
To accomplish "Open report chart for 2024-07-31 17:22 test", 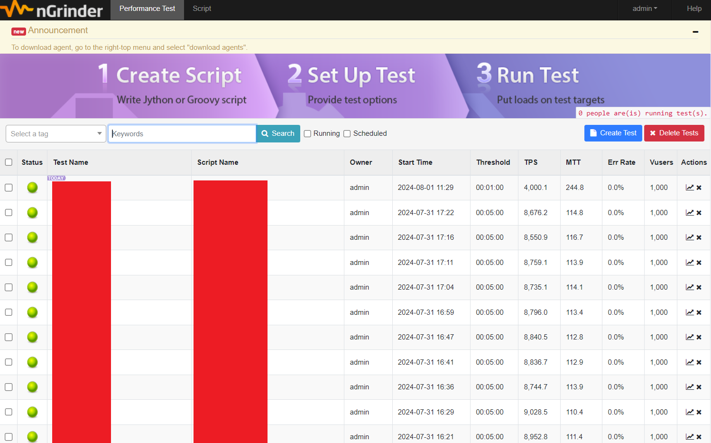I will (690, 213).
